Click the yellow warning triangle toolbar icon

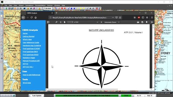coord(40,8)
